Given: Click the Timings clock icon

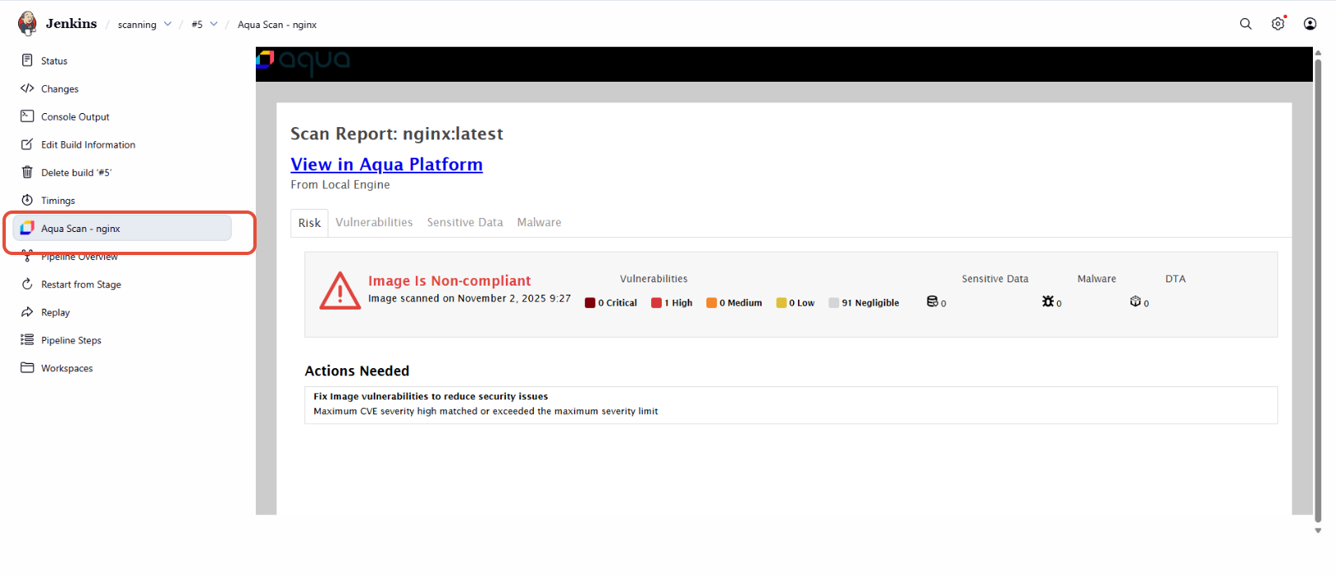Looking at the screenshot, I should pos(27,200).
